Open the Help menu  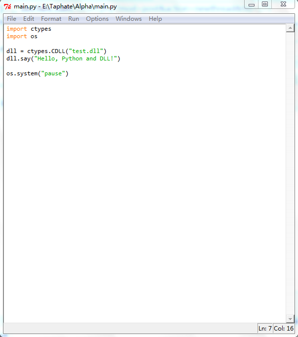(155, 19)
